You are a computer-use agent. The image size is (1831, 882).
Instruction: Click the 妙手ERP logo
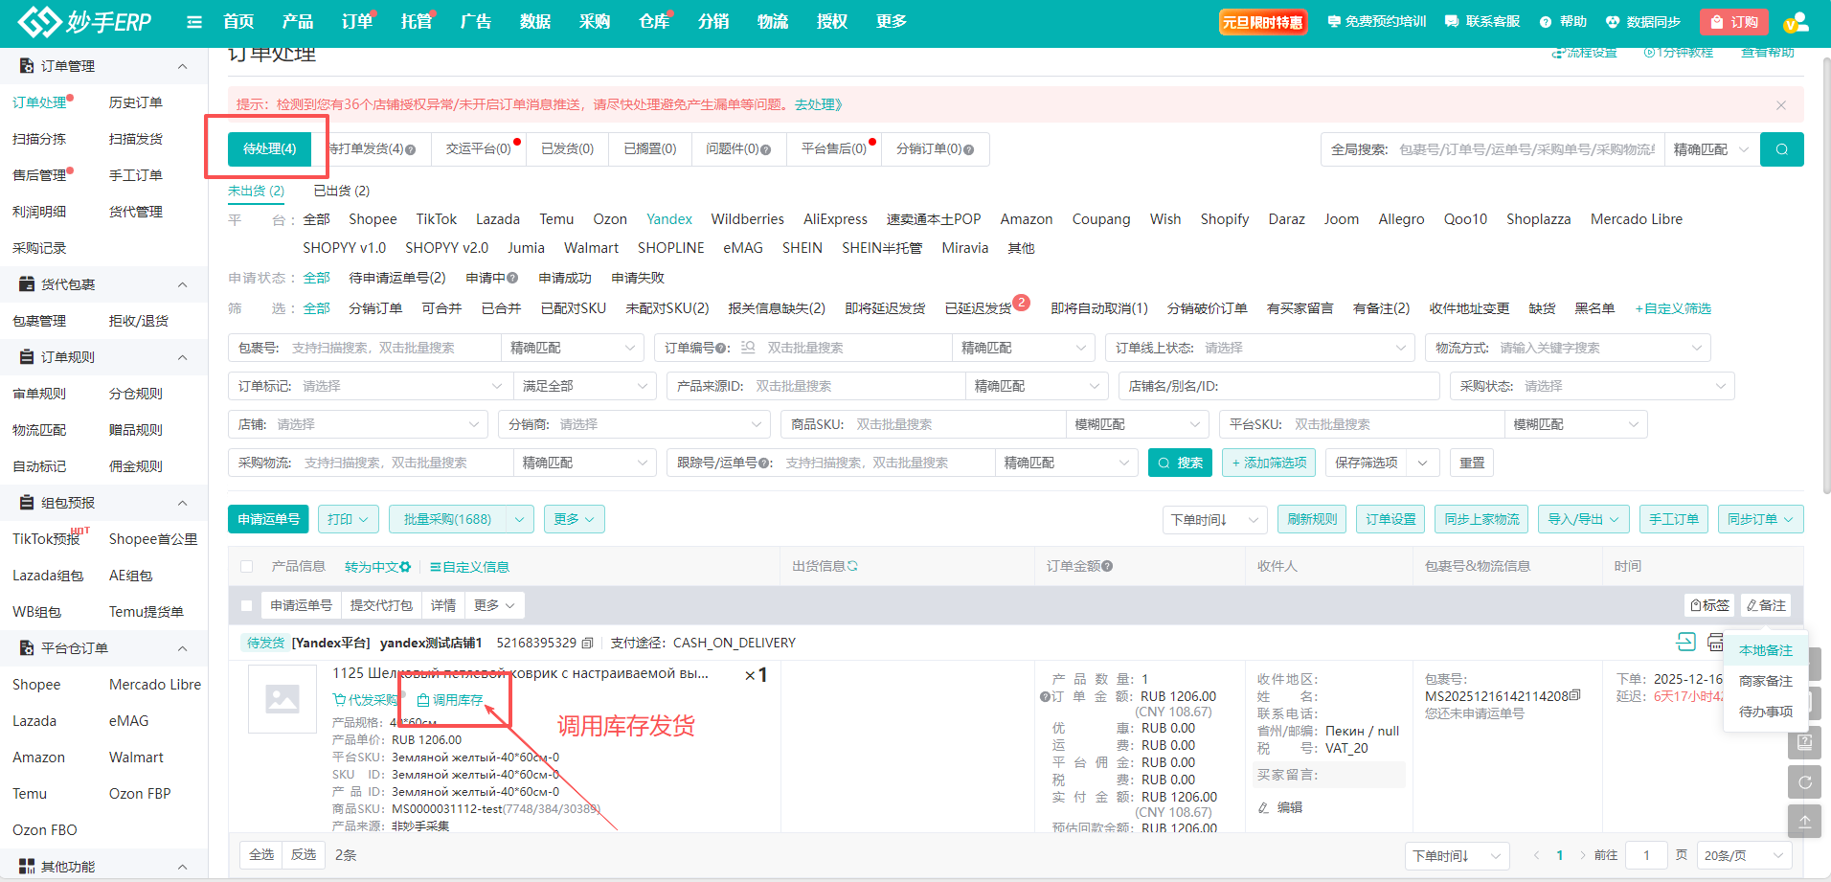[84, 22]
